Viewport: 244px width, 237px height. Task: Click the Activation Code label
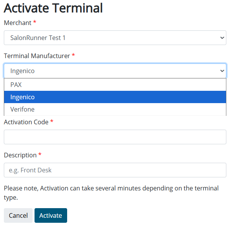26,122
